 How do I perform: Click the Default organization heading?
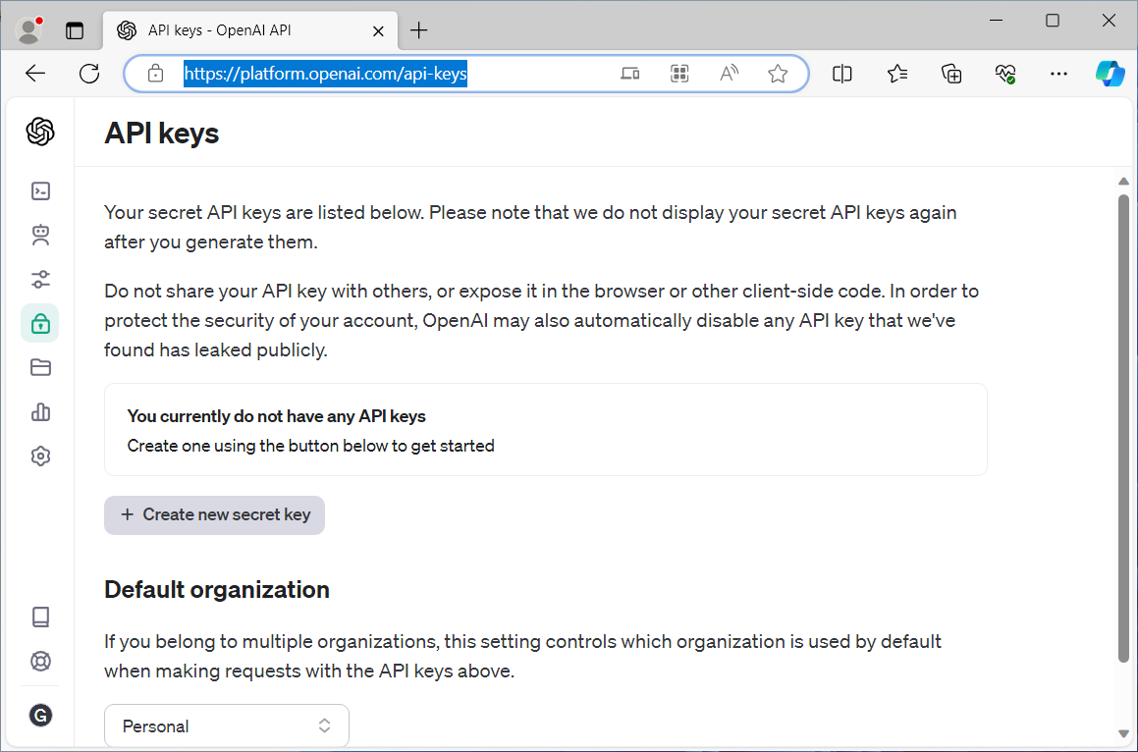click(x=217, y=589)
